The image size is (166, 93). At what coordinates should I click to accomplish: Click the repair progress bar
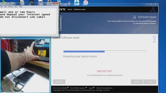105,51
